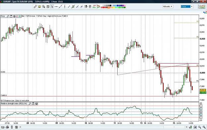Click the R3 pivot label
The height and width of the screenshot is (130, 207).
[x=198, y=22]
